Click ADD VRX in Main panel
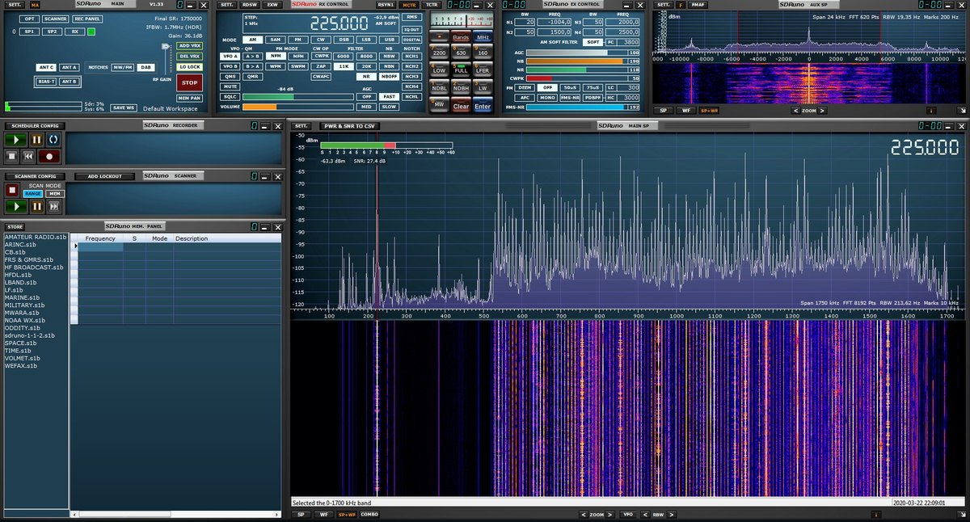The image size is (970, 522). (x=188, y=45)
